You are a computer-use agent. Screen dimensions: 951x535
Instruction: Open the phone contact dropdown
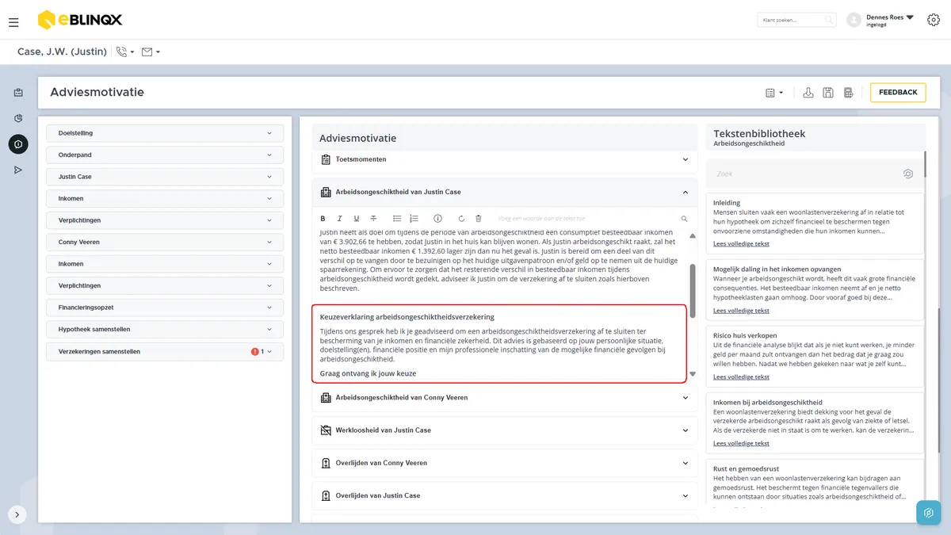click(x=125, y=52)
